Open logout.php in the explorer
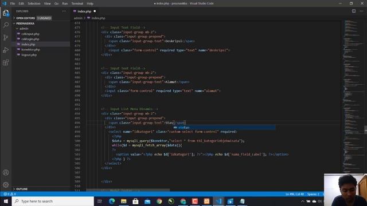The height and width of the screenshot is (206, 367). (x=29, y=55)
